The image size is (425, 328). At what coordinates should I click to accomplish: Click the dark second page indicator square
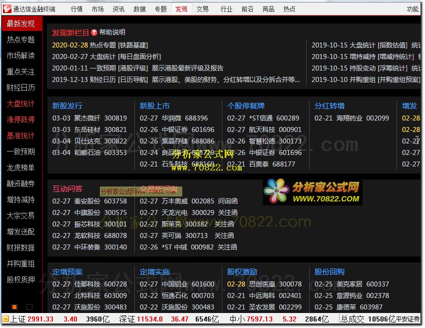point(29,307)
